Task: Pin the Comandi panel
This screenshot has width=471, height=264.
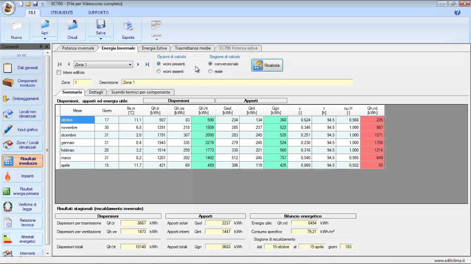Action: pyautogui.click(x=41, y=47)
